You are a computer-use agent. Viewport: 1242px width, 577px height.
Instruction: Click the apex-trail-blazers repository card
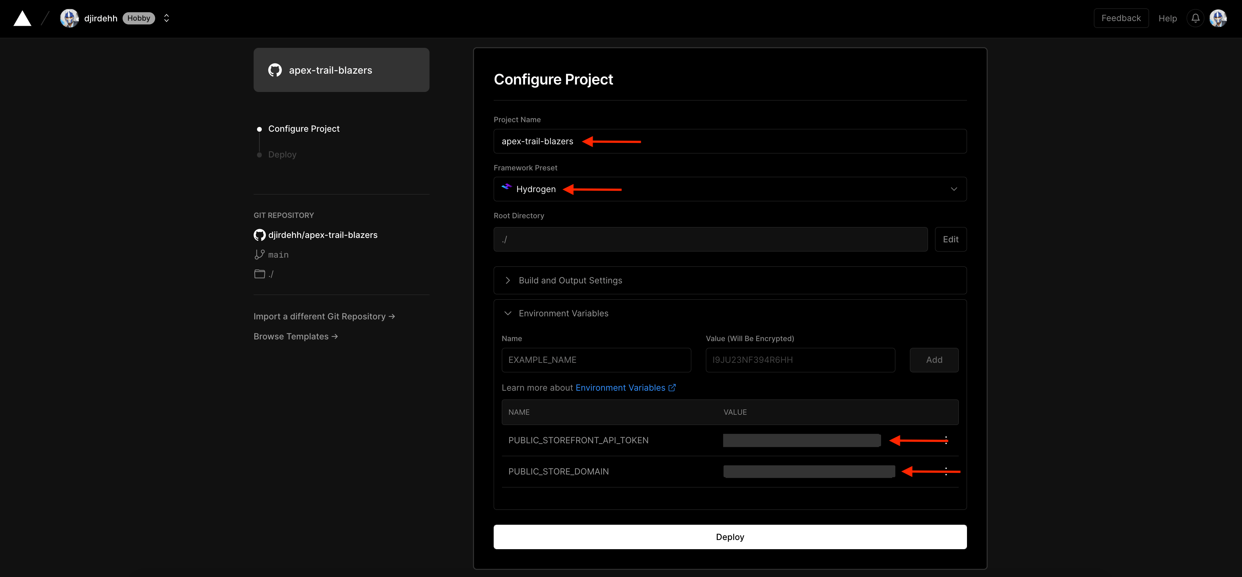tap(341, 70)
